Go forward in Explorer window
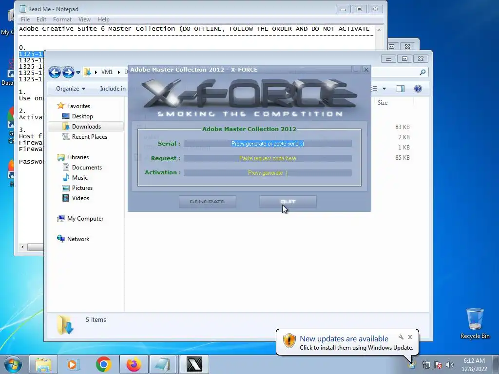The height and width of the screenshot is (374, 499). (x=68, y=73)
